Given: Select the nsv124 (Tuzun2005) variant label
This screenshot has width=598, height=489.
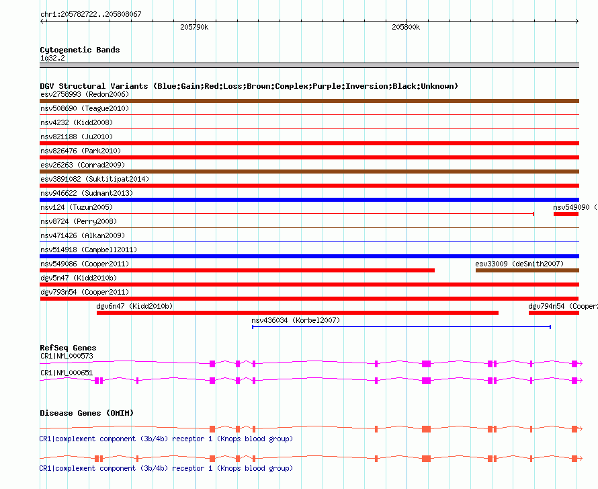Looking at the screenshot, I should click(x=76, y=207).
